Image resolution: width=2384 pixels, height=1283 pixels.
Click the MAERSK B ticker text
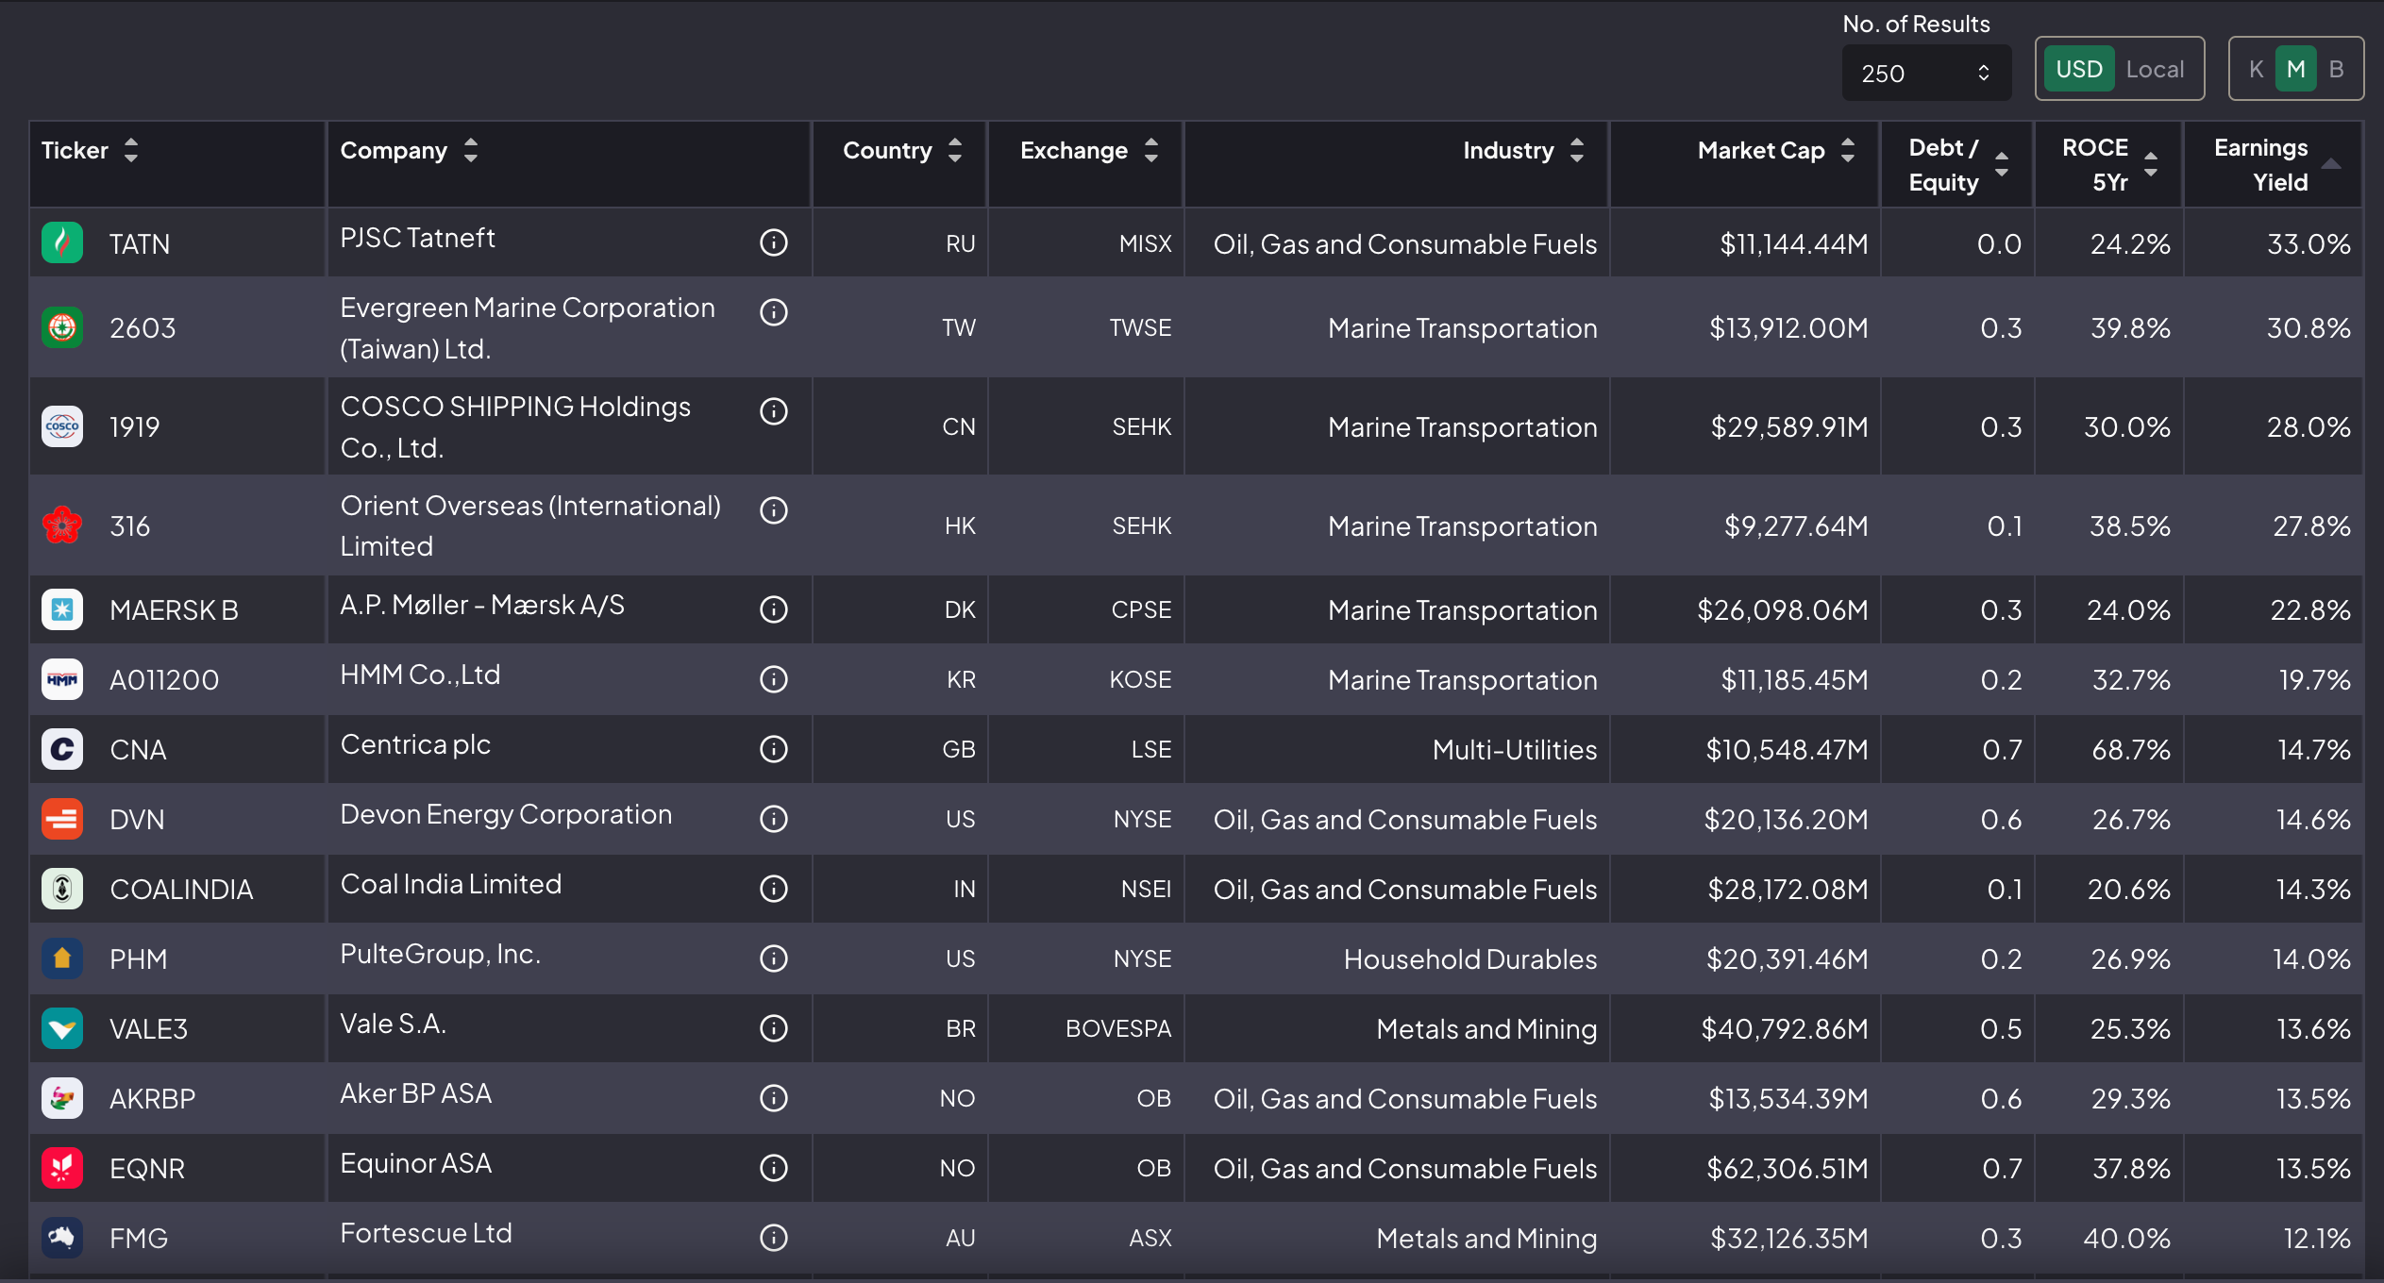[x=174, y=610]
